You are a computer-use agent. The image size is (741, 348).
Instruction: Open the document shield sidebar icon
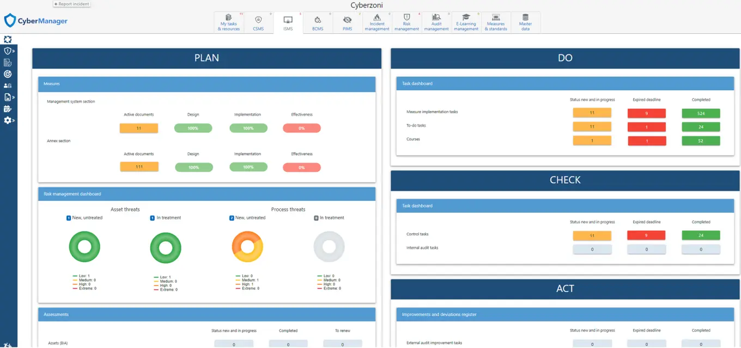(x=8, y=63)
